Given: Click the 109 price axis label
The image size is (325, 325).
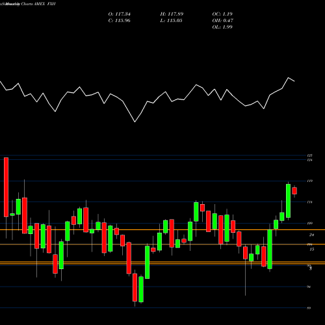Looking at the screenshot, I should [x=309, y=223].
